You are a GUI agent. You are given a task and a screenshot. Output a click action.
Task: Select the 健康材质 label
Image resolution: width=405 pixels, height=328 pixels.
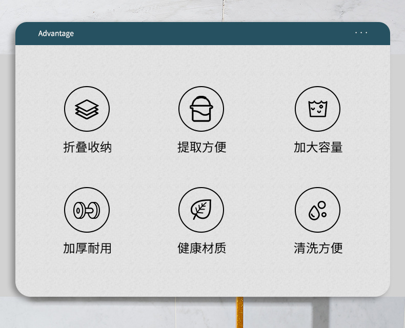[201, 248]
